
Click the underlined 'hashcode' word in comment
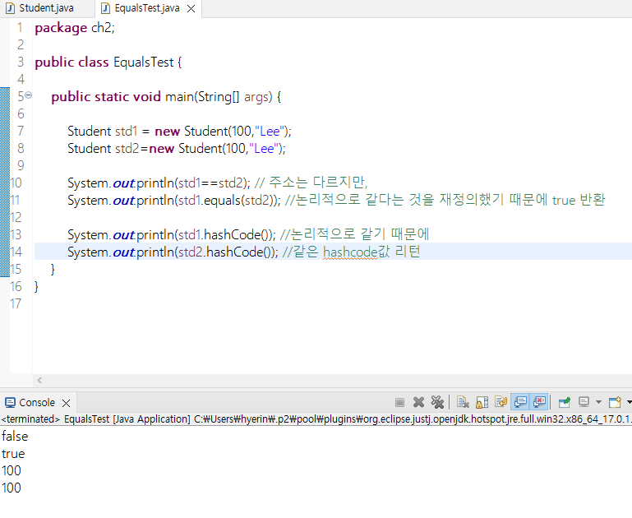point(350,252)
